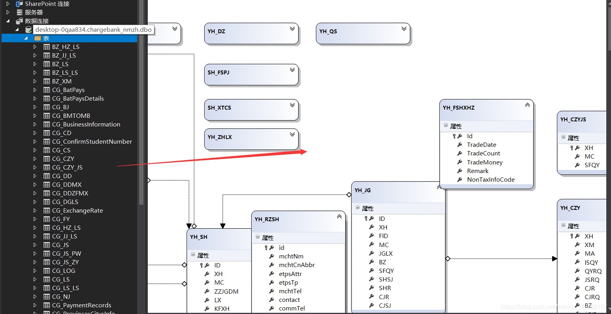
Task: Click the table icon beside CG_LOG
Action: (47, 271)
